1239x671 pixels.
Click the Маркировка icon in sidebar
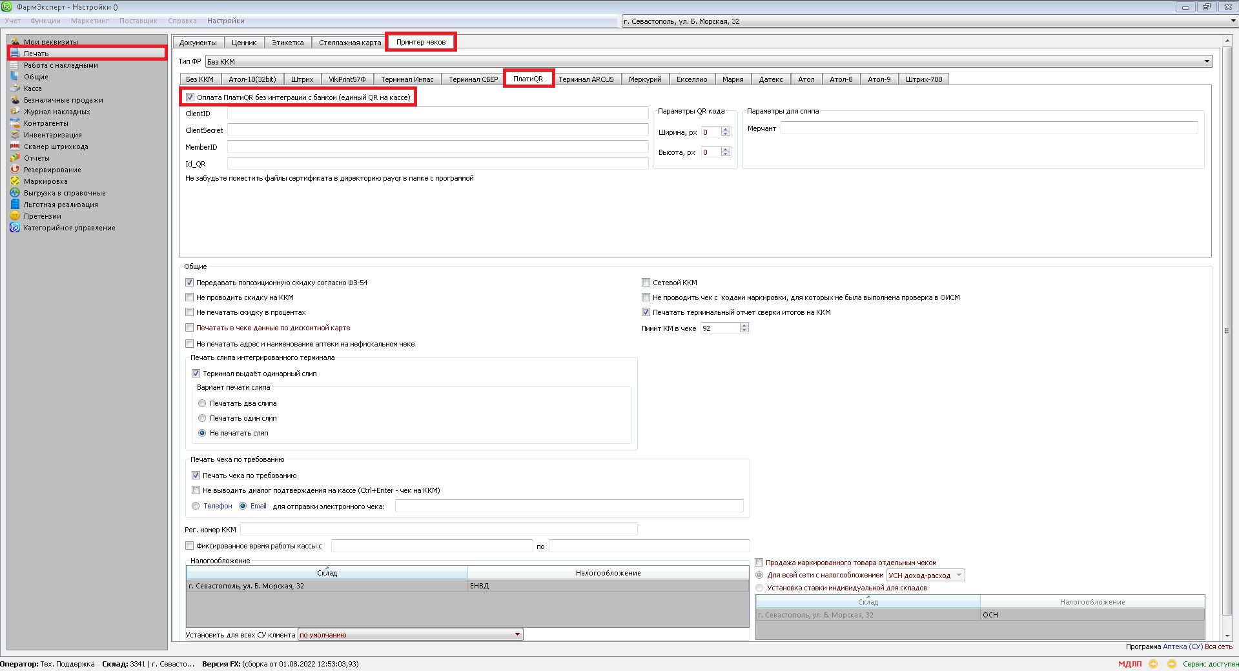pos(15,181)
